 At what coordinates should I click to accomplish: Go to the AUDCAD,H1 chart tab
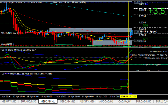point(106,101)
